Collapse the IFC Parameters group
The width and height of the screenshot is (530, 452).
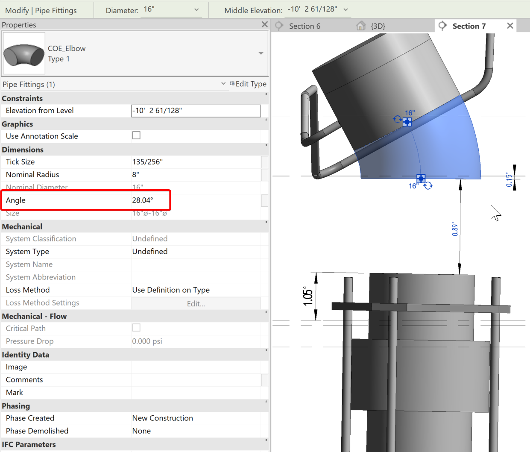[x=266, y=440]
